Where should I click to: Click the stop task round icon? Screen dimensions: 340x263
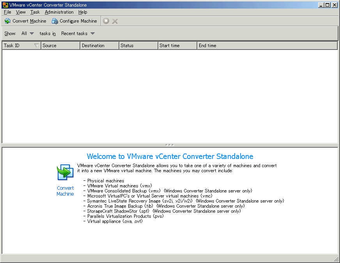pos(106,21)
